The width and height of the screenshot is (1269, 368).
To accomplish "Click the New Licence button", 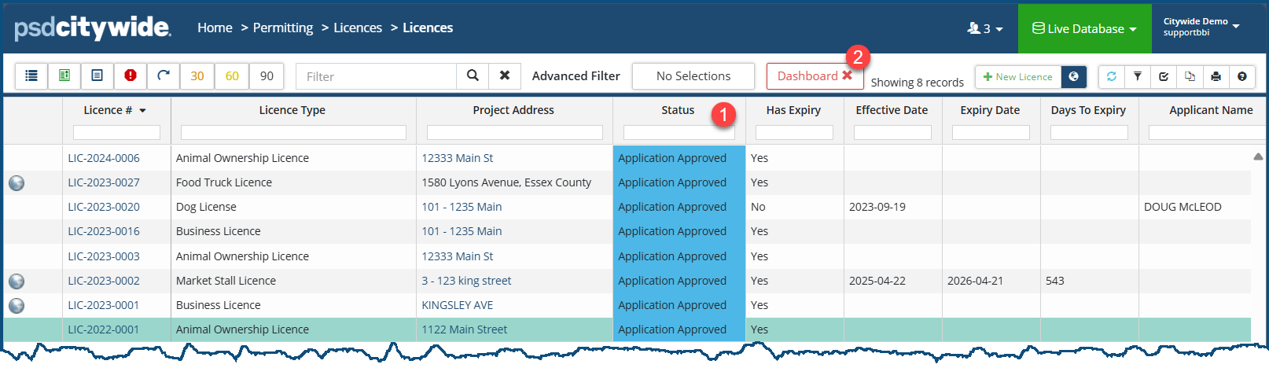I will [1017, 77].
